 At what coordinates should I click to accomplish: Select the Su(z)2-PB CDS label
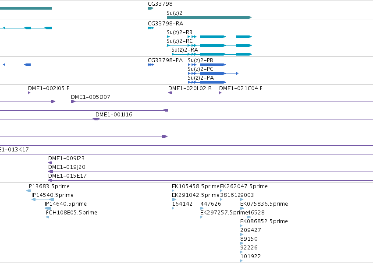(200, 60)
